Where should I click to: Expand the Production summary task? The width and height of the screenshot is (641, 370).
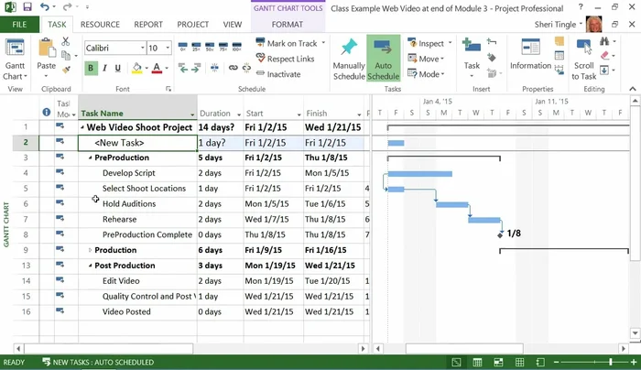pyautogui.click(x=90, y=250)
